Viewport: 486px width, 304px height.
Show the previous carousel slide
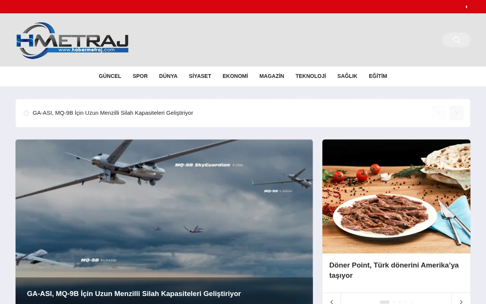[331, 301]
